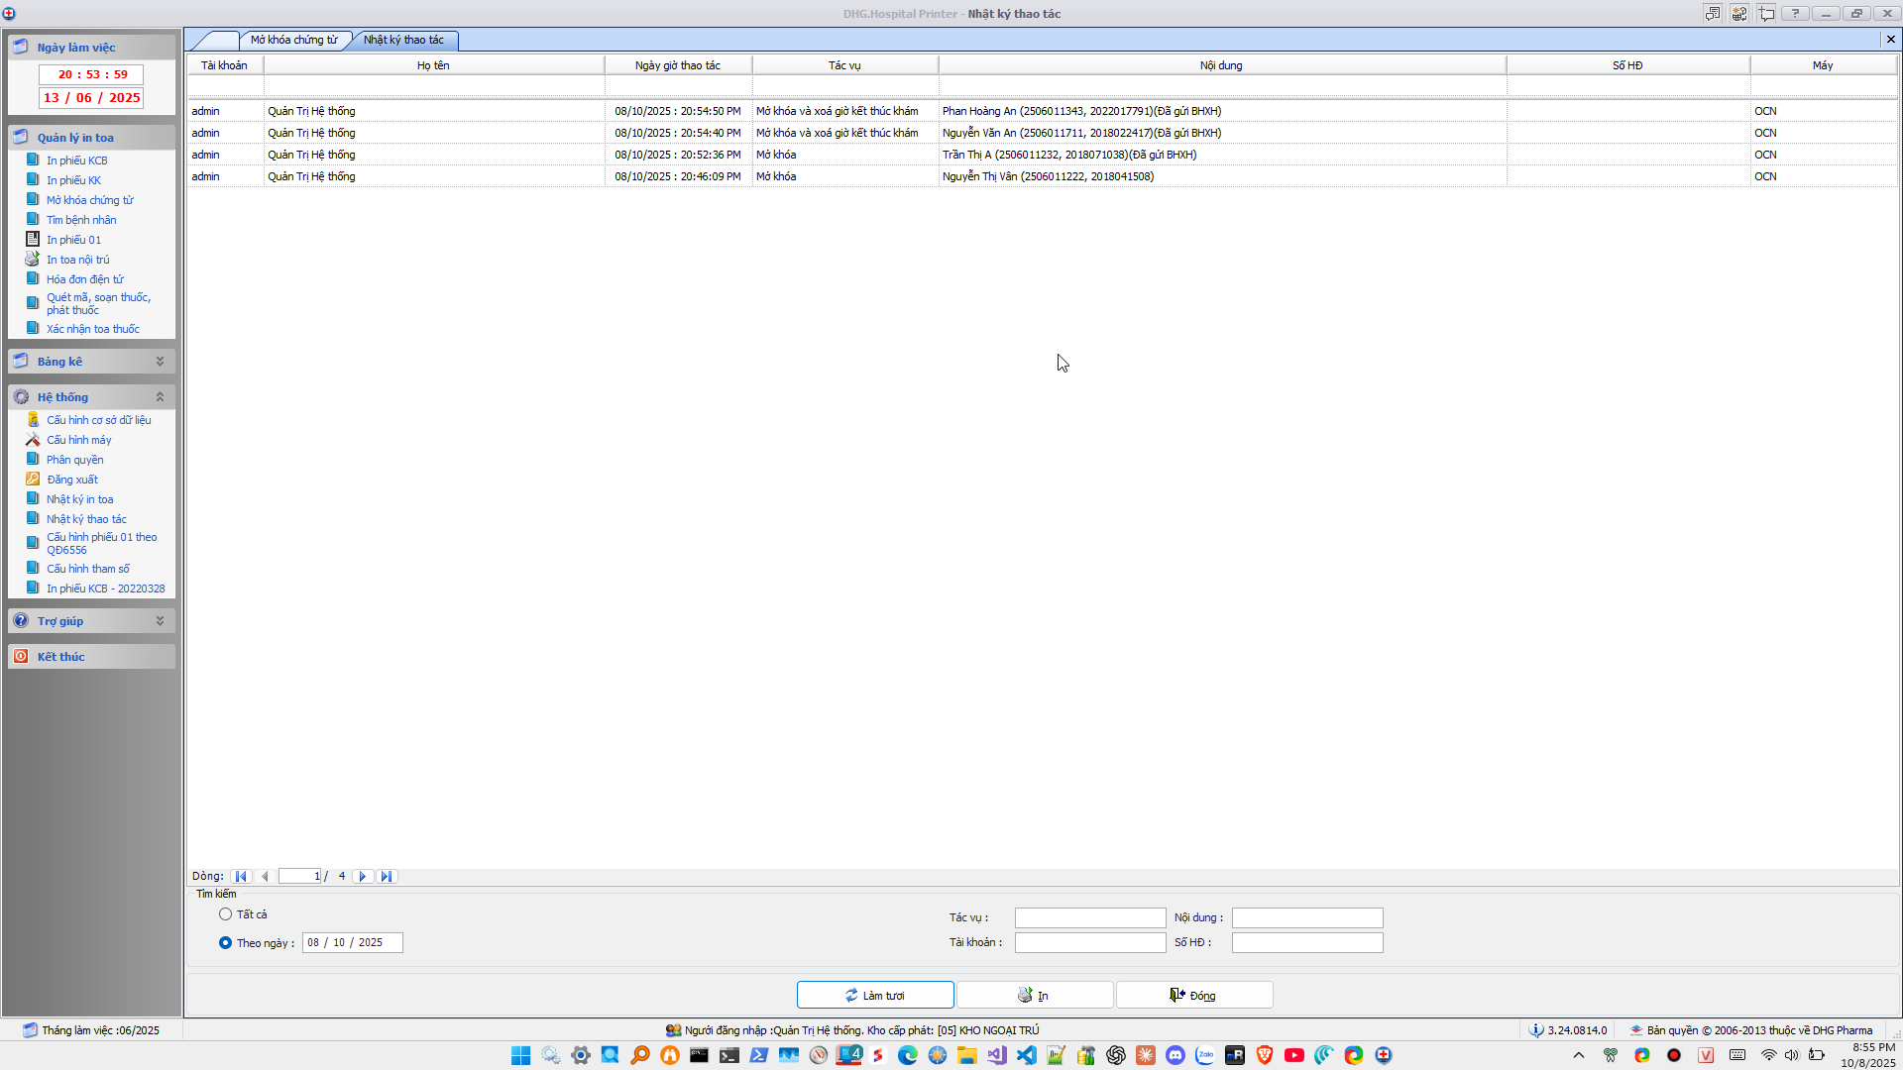Select the Tất cả radio option

click(226, 914)
